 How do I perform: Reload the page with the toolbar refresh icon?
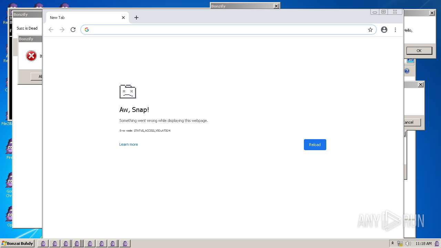tap(73, 30)
